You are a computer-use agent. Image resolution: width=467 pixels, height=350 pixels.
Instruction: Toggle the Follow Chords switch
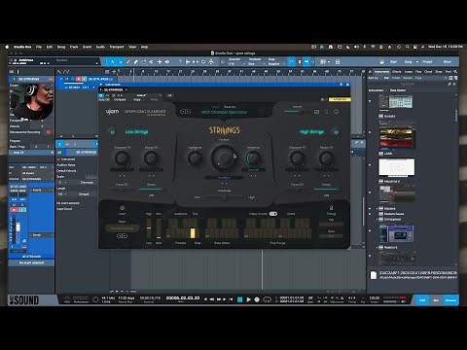tap(273, 214)
